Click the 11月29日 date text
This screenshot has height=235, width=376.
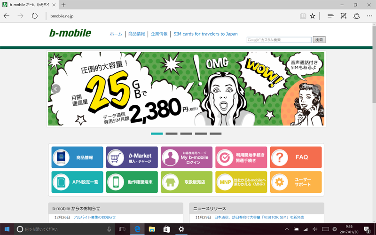pyautogui.click(x=203, y=217)
